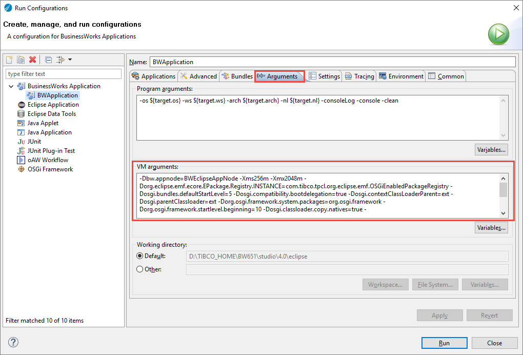523x355 pixels.
Task: Click the VM arguments scrollbar thumb
Action: point(504,190)
